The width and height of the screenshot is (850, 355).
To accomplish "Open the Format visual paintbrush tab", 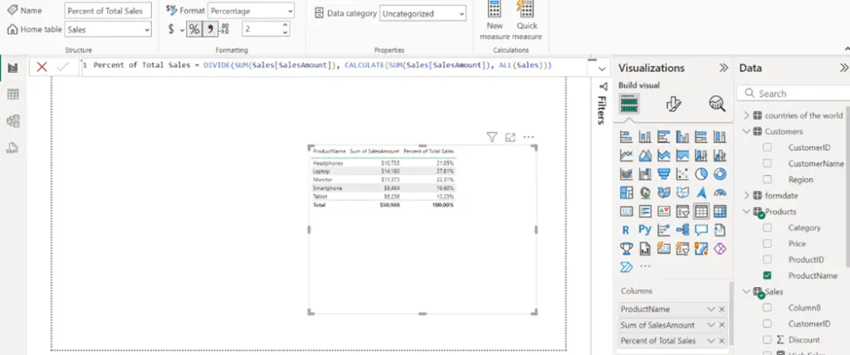I will tap(673, 104).
